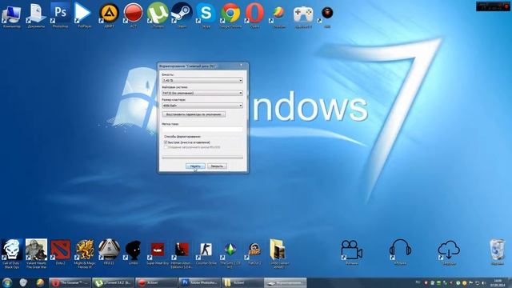This screenshot has height=288, width=512.
Task: Switch to the uTorrent taskbar window
Action: point(113,282)
